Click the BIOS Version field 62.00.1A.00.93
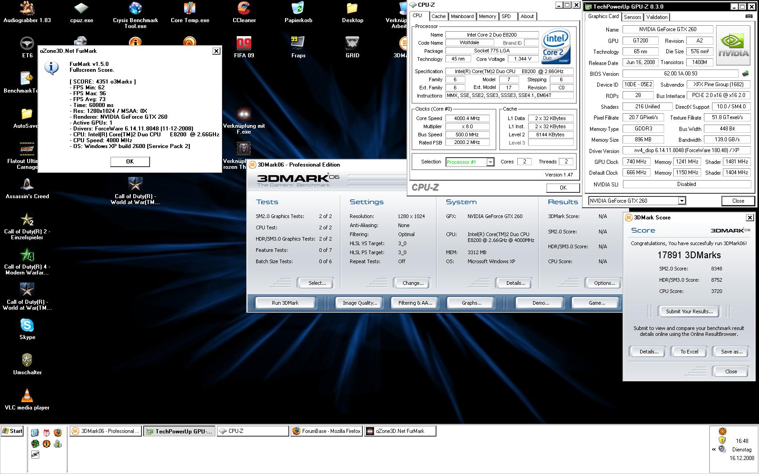Screen dimensions: 759x474 coord(680,74)
